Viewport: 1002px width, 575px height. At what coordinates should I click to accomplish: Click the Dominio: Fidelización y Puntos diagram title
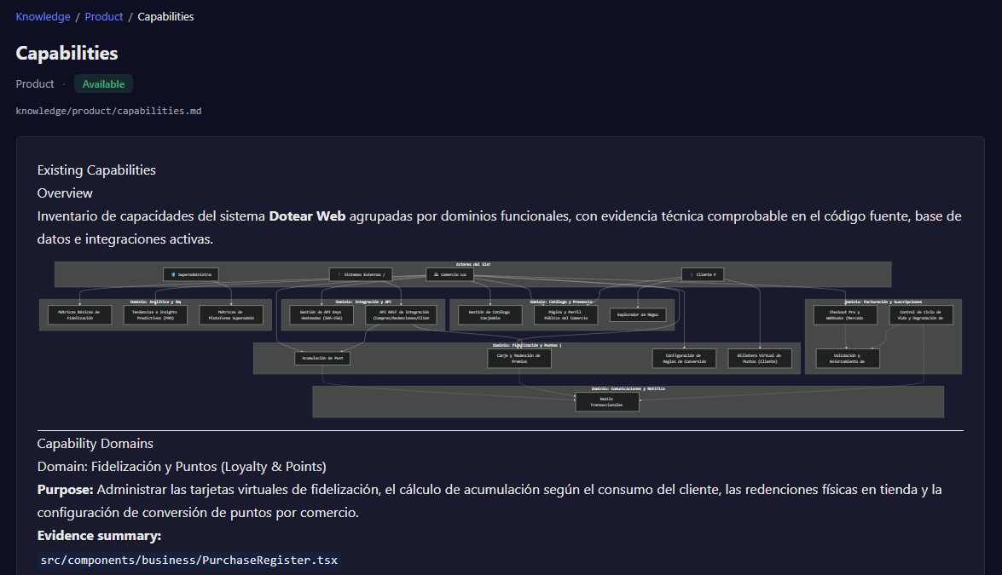pyautogui.click(x=526, y=345)
